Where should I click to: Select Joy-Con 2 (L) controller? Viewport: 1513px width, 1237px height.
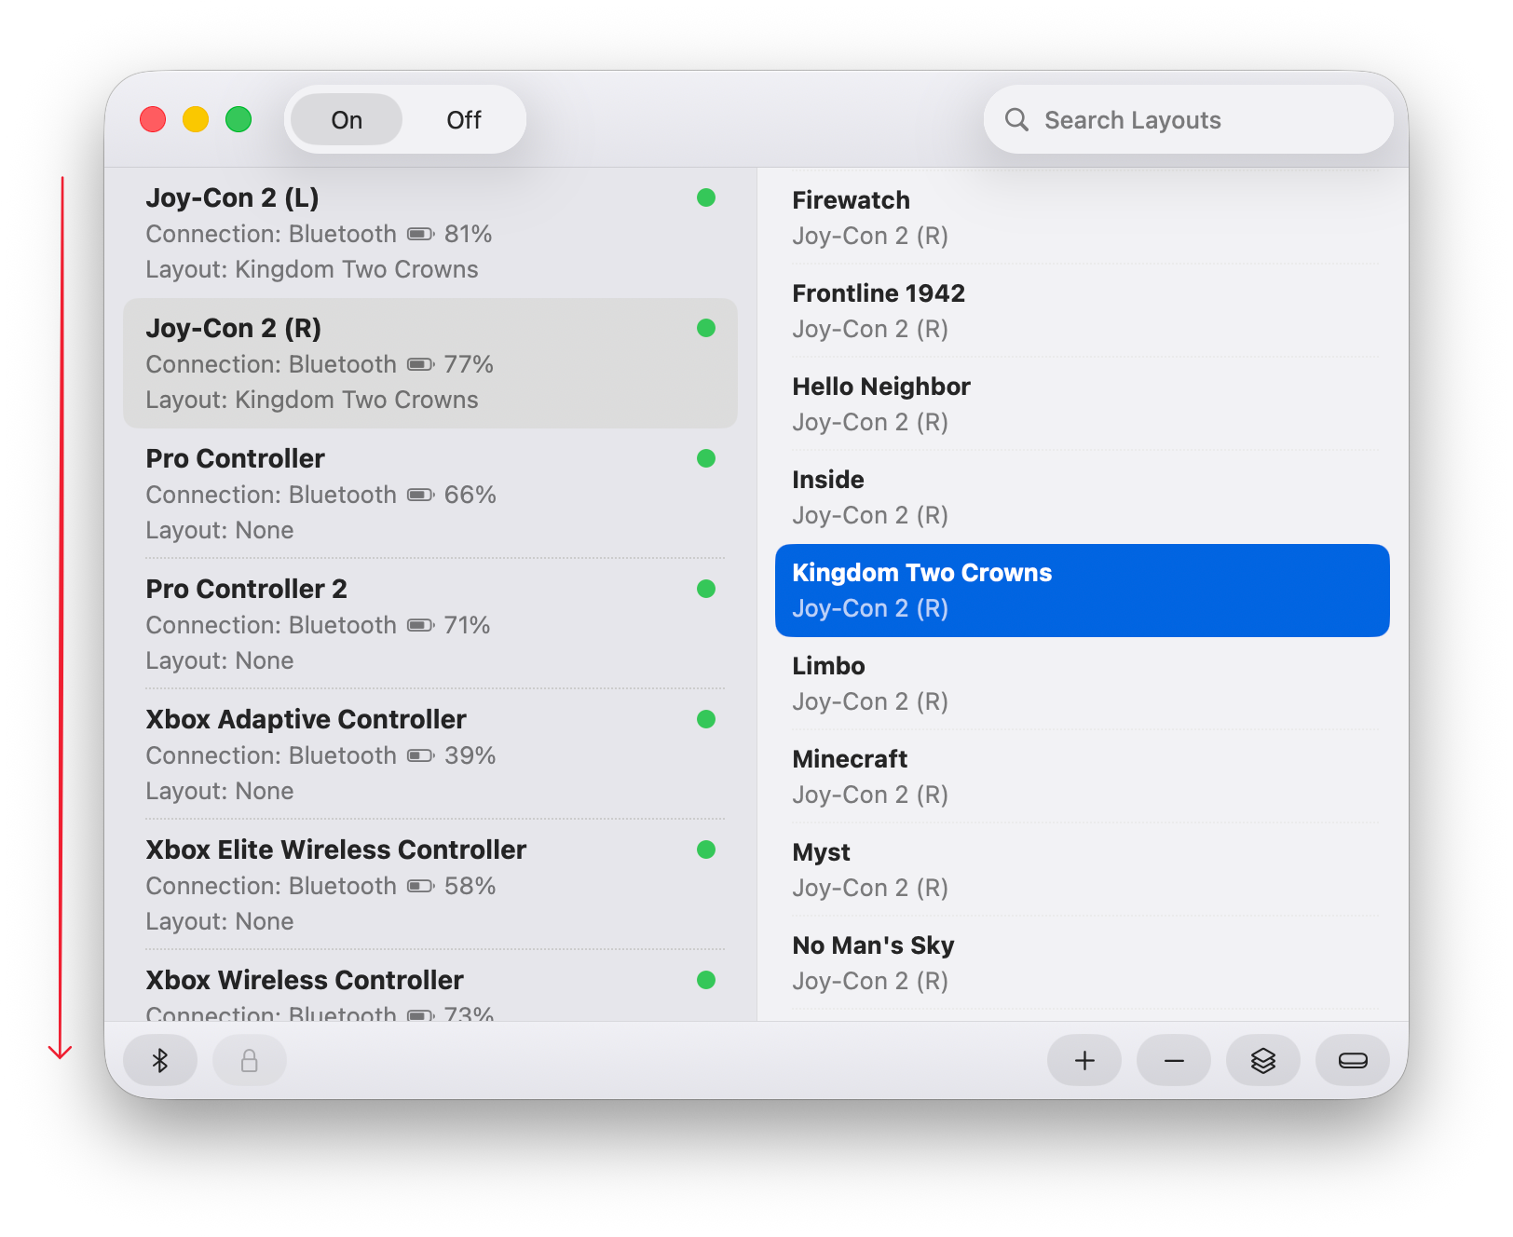430,233
